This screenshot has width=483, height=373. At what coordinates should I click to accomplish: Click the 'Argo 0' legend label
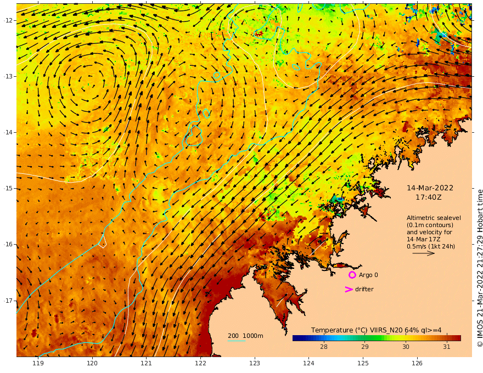click(x=368, y=275)
